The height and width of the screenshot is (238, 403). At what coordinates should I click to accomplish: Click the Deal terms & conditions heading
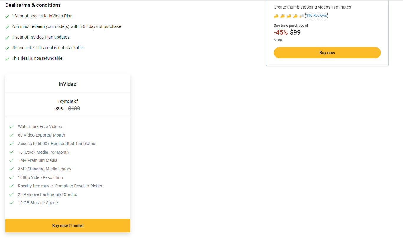coord(33,5)
